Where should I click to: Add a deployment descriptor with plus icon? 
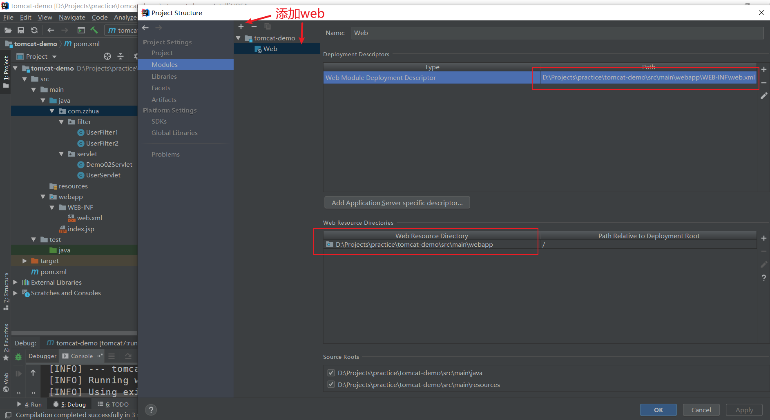764,69
